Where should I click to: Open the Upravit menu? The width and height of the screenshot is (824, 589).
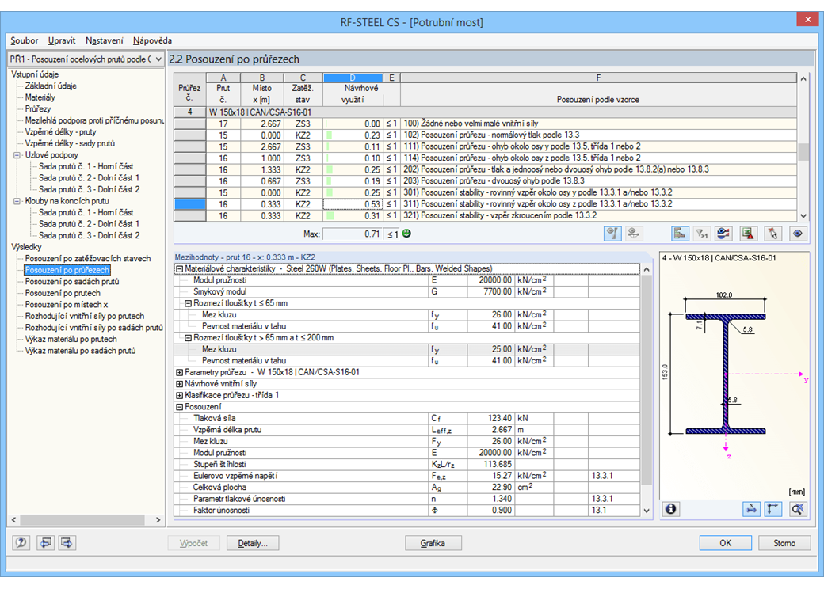62,40
